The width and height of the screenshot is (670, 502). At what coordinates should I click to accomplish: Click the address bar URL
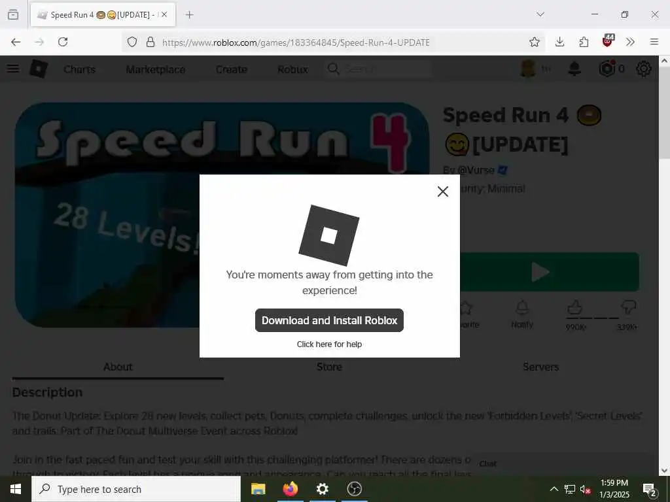296,42
